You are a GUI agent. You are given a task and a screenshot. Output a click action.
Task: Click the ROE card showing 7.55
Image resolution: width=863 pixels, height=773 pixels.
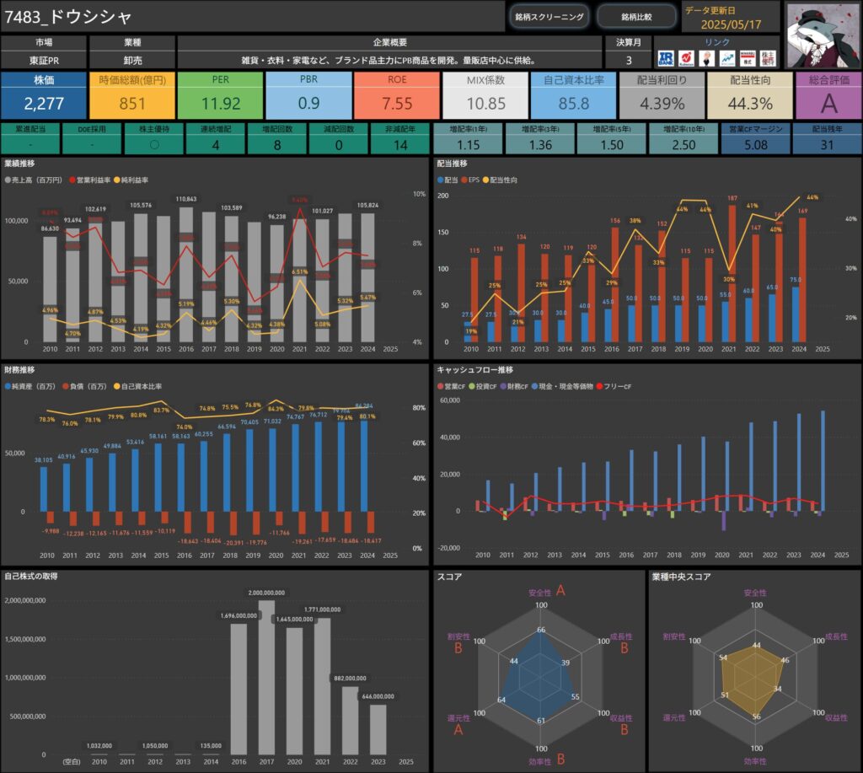(397, 95)
